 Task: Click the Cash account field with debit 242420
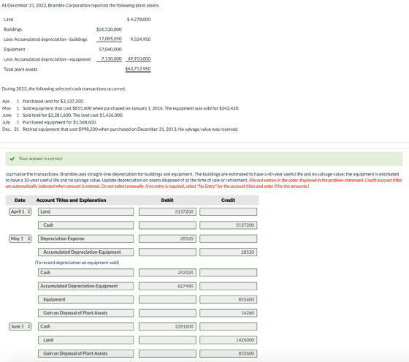tap(86, 272)
